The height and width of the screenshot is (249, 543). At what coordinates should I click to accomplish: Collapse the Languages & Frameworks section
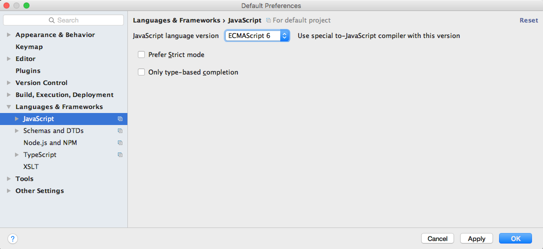(x=9, y=107)
